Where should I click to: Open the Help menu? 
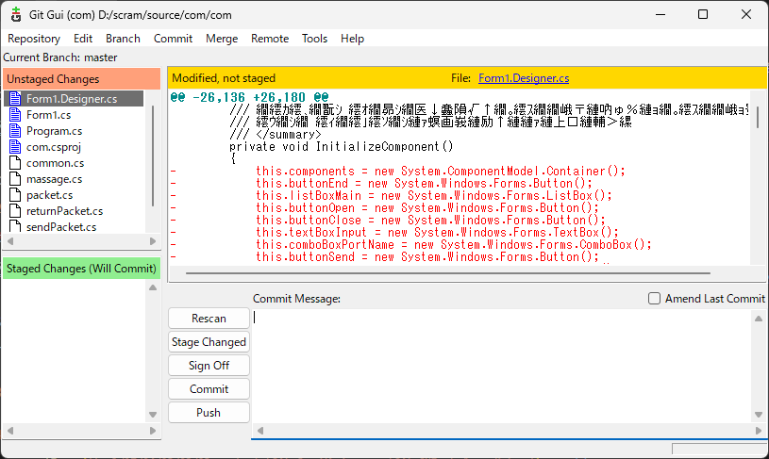[352, 39]
